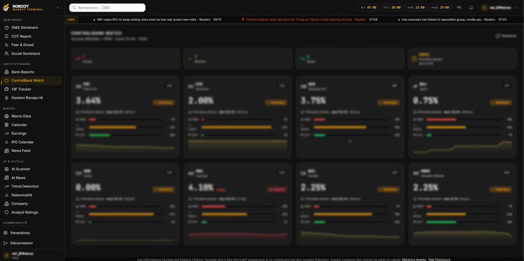Open IPO Calendar via its bar-chart icon
The height and width of the screenshot is (261, 524).
(7, 142)
